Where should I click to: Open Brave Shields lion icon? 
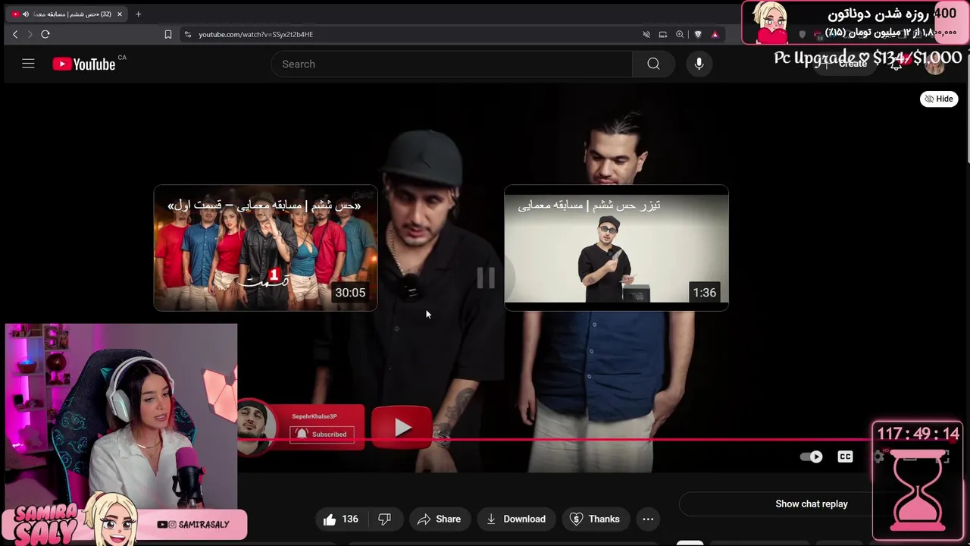(698, 34)
